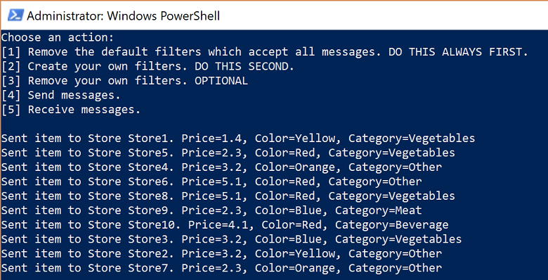
Task: Click the Store10 Red Beverage output line
Action: point(225,224)
